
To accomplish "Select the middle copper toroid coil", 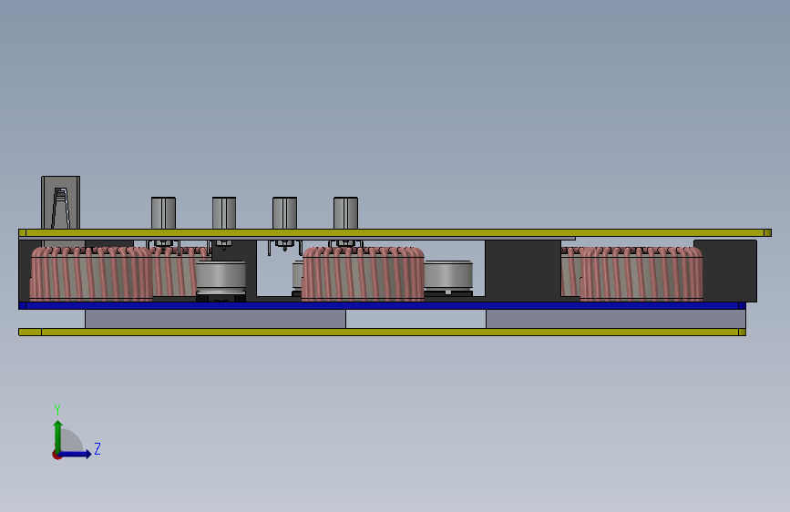I will pyautogui.click(x=363, y=274).
